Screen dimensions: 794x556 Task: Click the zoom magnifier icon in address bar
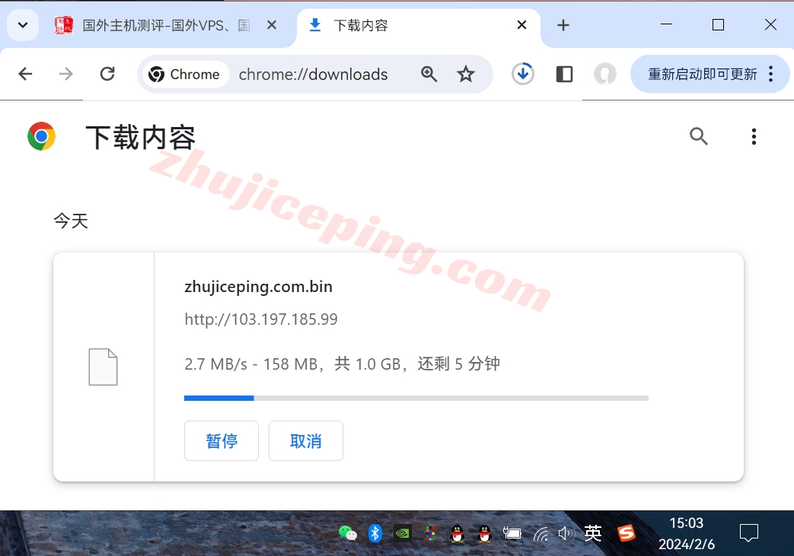tap(429, 75)
